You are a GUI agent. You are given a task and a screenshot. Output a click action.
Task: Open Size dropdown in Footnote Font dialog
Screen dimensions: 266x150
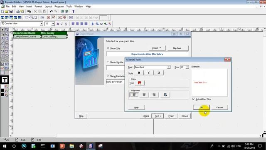click(187, 67)
